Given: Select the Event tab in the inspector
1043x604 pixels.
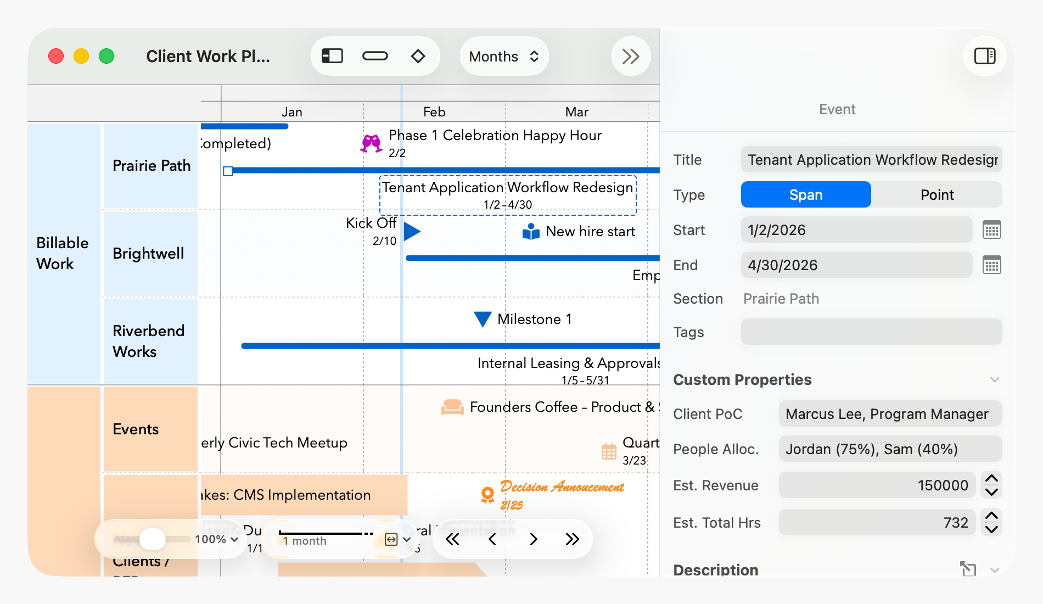Looking at the screenshot, I should pos(837,109).
